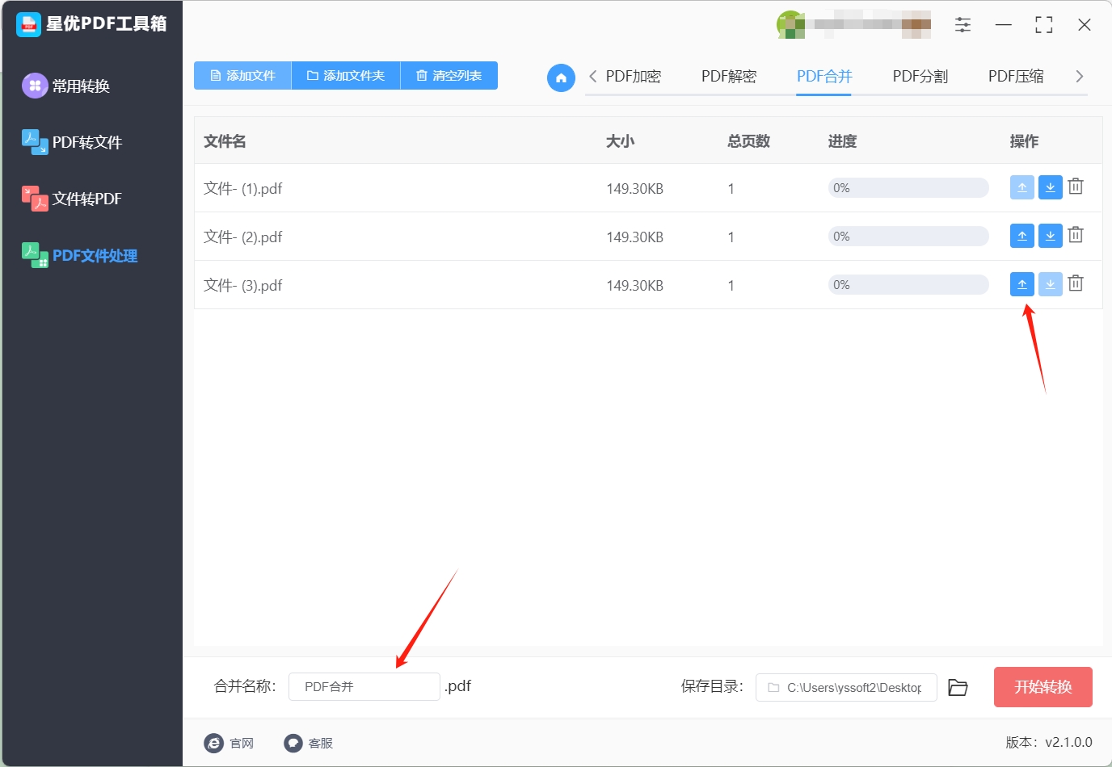Switch to PDF压缩 tab
This screenshot has width=1112, height=767.
(x=1016, y=77)
